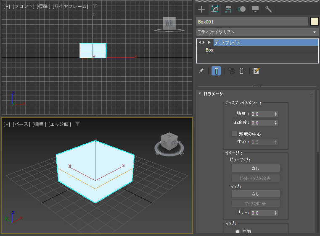
Task: Select ディスプレイス modifier in stack
Action: coord(266,42)
